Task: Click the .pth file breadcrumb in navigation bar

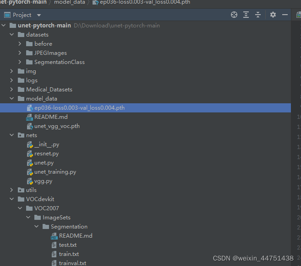Action: (x=145, y=2)
